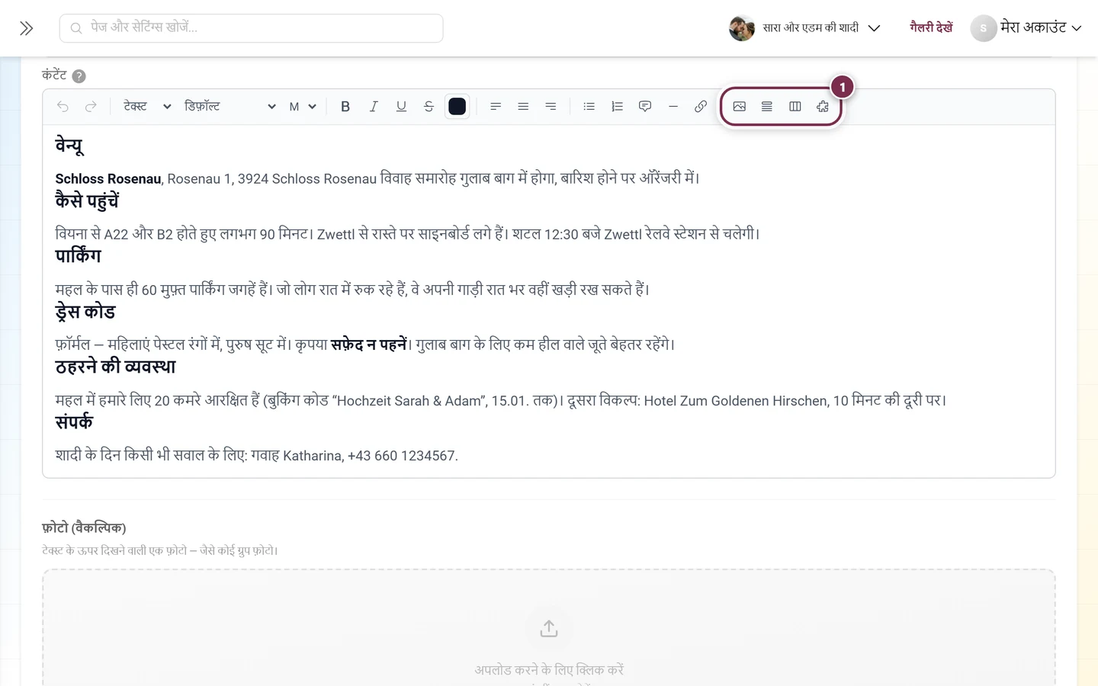The width and height of the screenshot is (1098, 686).
Task: Click the photo upload drop area
Action: click(549, 627)
